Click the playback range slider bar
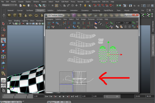This screenshot has height=103, width=155. tap(112, 96)
